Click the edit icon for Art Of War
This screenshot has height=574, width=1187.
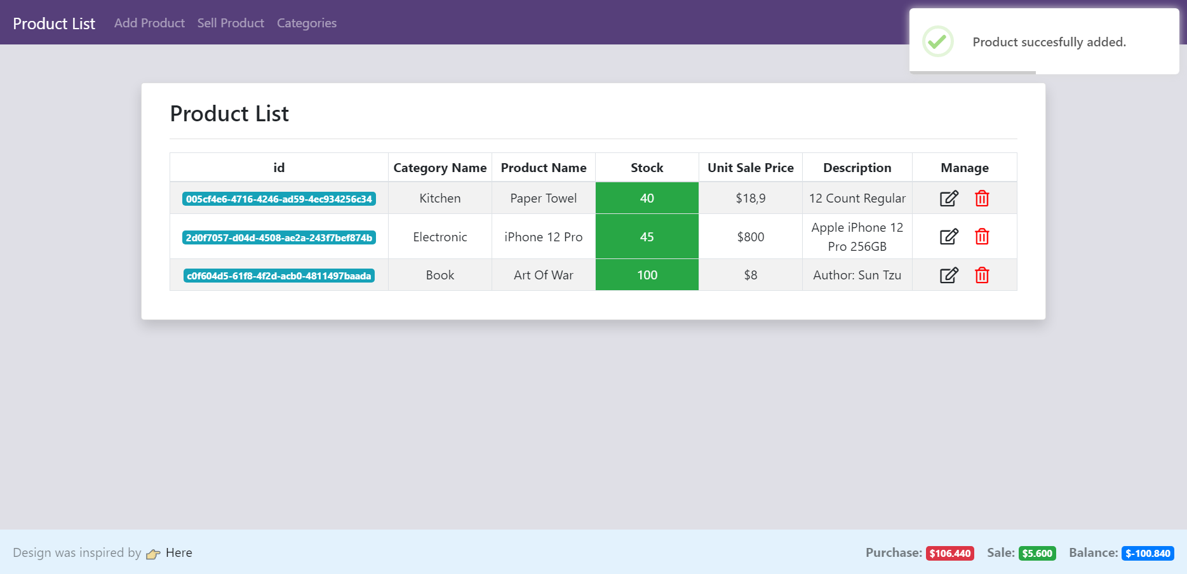click(948, 275)
